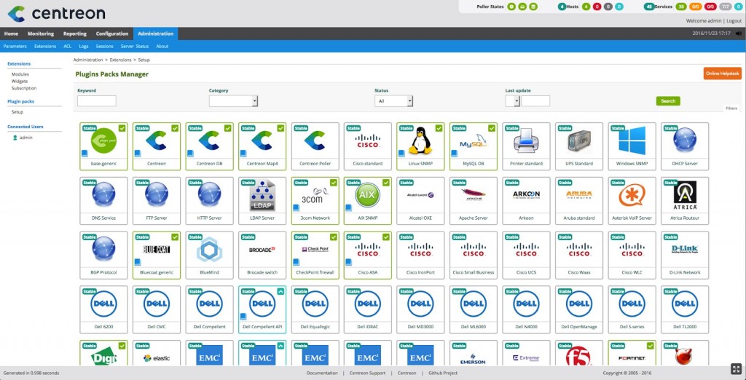Go to the ACL submenu
The width and height of the screenshot is (746, 380).
68,46
